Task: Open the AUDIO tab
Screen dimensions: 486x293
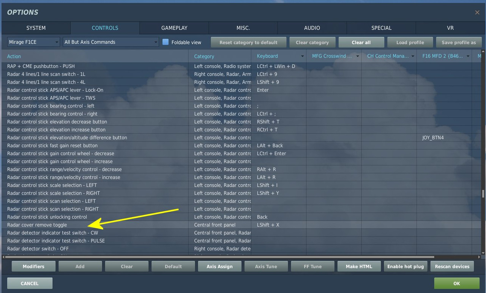Action: tap(312, 28)
